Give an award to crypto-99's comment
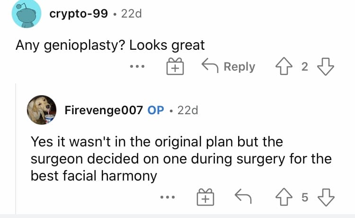 click(x=175, y=66)
